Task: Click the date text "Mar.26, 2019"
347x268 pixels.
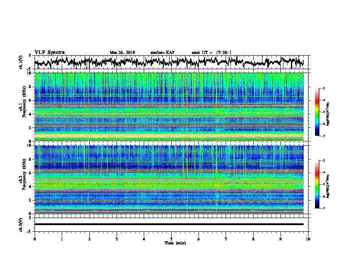Action: [122, 53]
